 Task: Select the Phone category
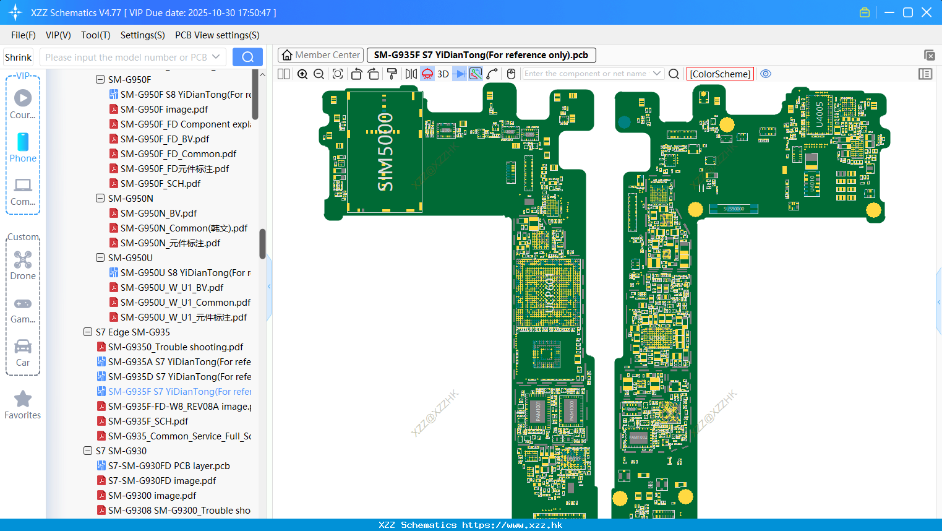[23, 147]
